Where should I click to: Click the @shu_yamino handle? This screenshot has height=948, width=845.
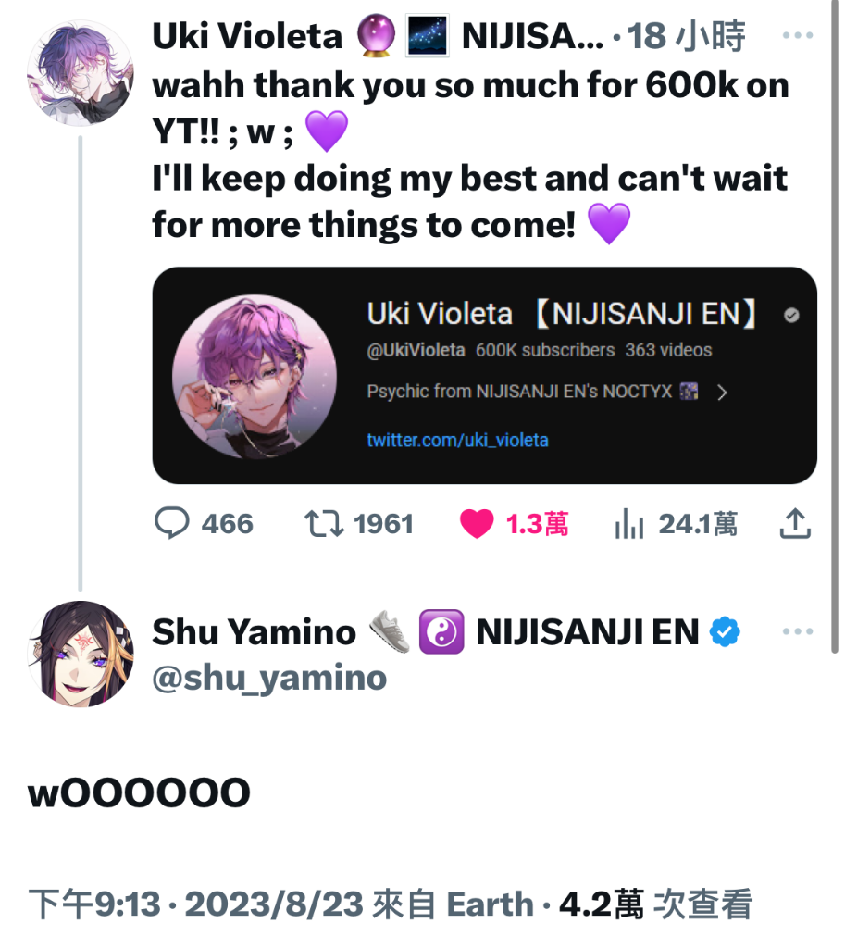(269, 679)
